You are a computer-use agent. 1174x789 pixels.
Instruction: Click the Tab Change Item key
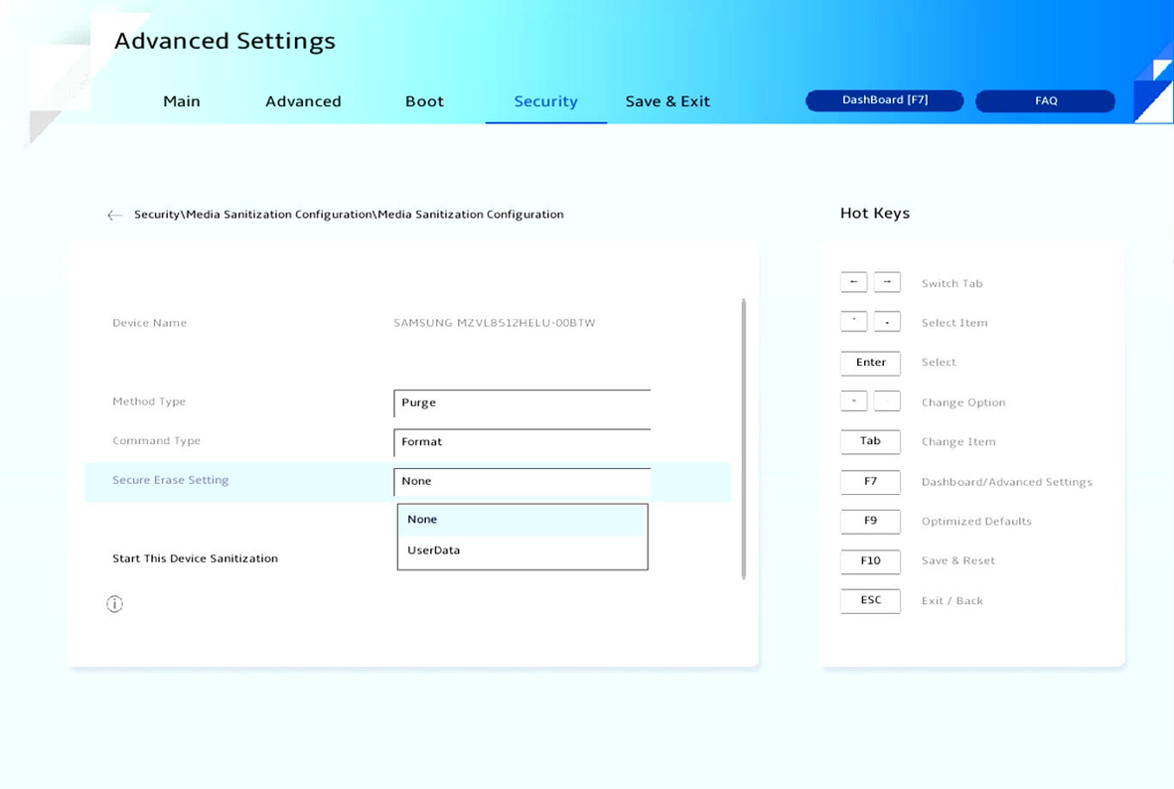coord(870,441)
